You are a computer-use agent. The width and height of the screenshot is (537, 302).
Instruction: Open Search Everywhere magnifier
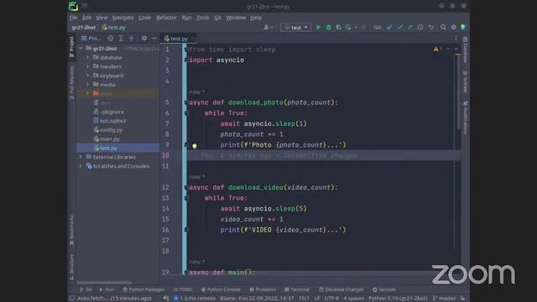click(x=443, y=28)
